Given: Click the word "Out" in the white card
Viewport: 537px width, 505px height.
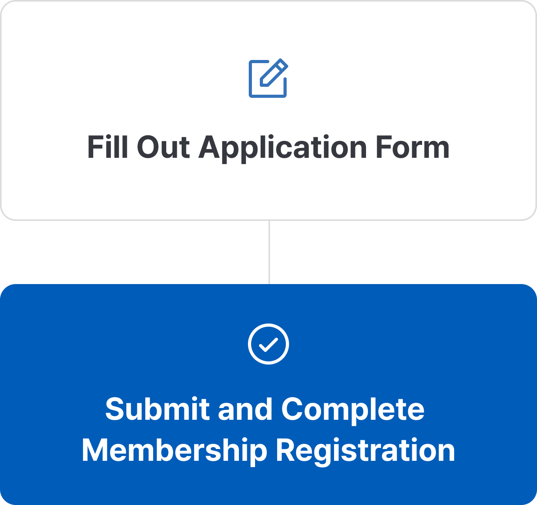Looking at the screenshot, I should click(163, 148).
